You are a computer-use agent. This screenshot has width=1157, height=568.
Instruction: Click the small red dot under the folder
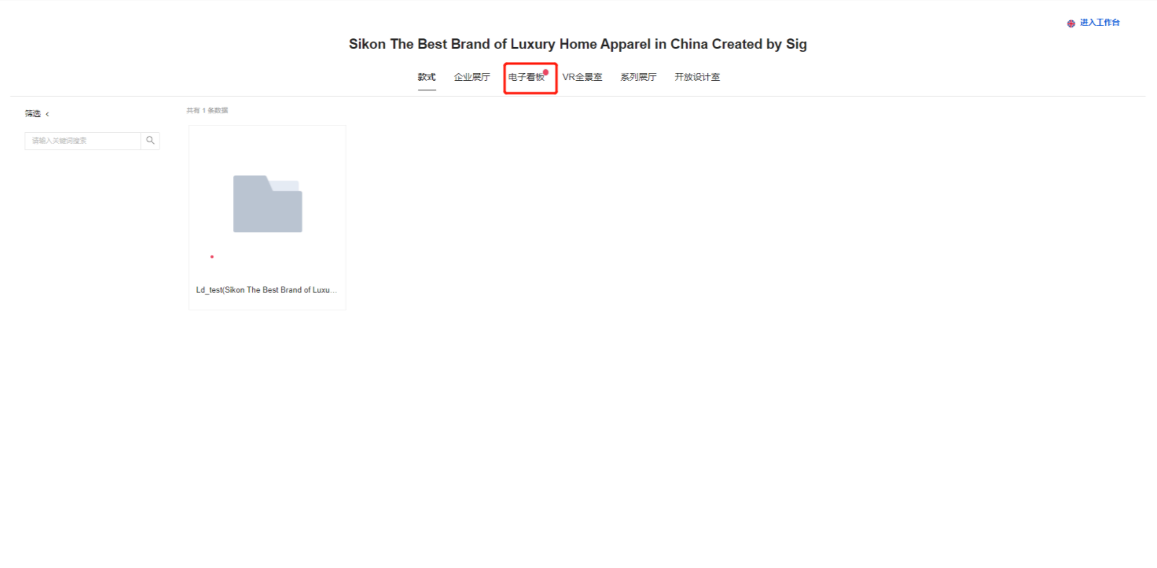pos(211,257)
